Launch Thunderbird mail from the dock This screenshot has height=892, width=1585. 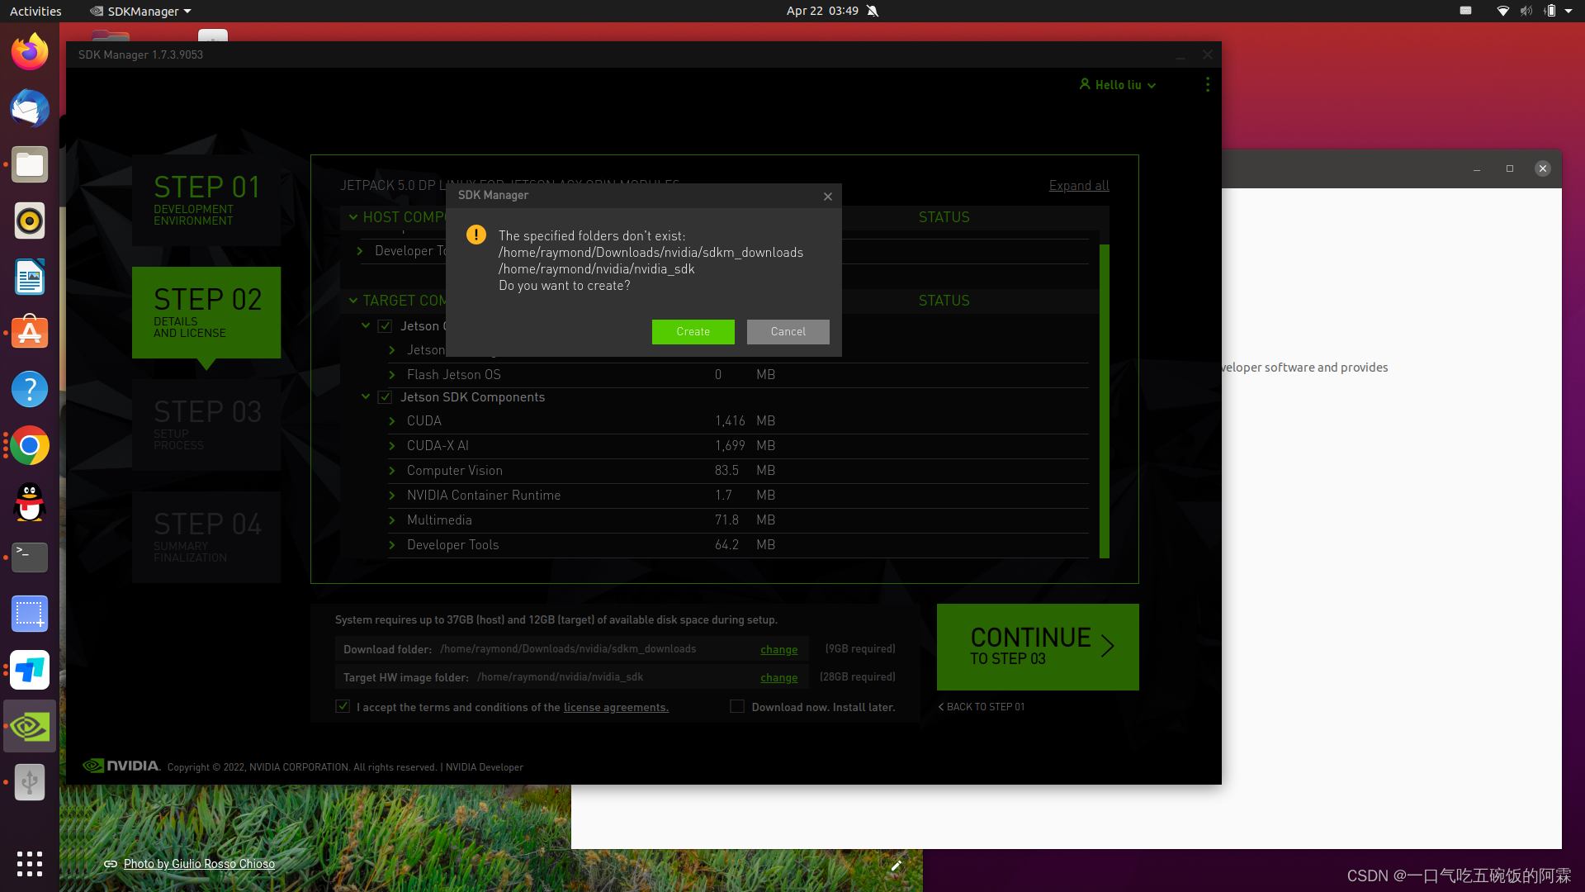coord(30,108)
